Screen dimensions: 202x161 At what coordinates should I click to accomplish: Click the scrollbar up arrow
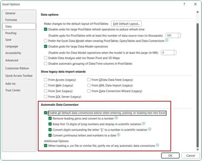pyautogui.click(x=198, y=12)
